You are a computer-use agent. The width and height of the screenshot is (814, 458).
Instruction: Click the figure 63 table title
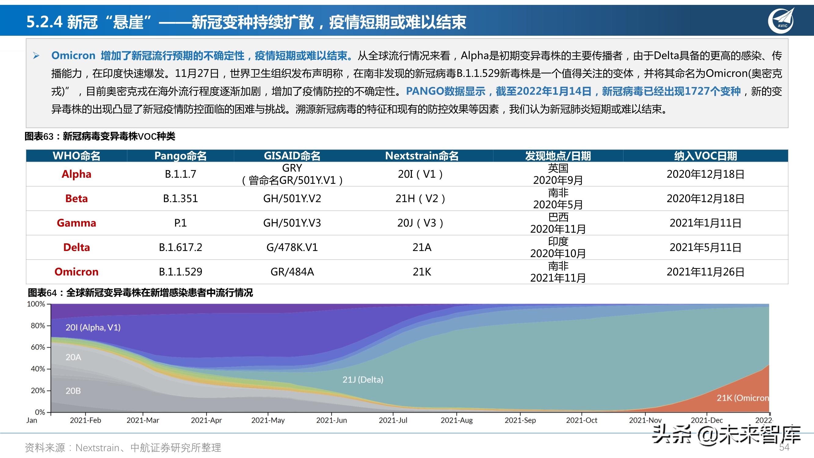(x=100, y=136)
